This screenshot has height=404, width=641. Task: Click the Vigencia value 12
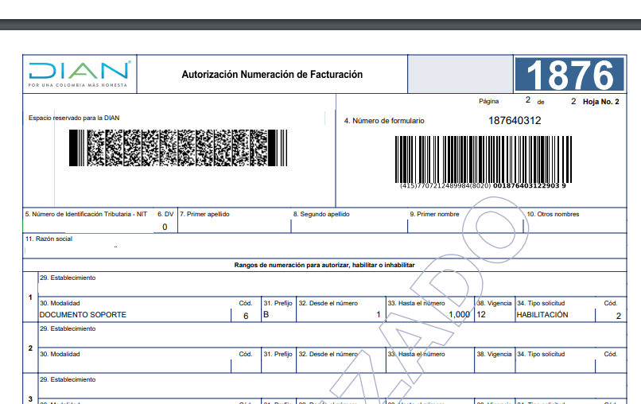coord(481,314)
